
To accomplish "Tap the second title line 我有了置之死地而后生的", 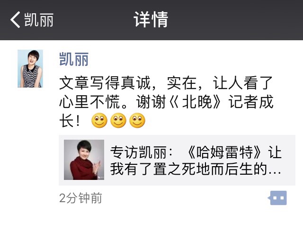I will click(x=196, y=169).
